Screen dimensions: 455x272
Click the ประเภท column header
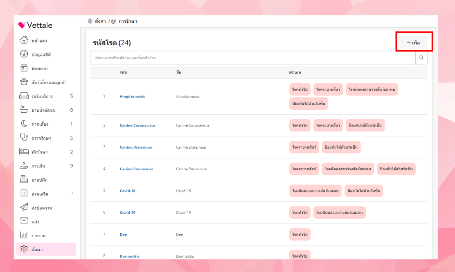(x=295, y=72)
